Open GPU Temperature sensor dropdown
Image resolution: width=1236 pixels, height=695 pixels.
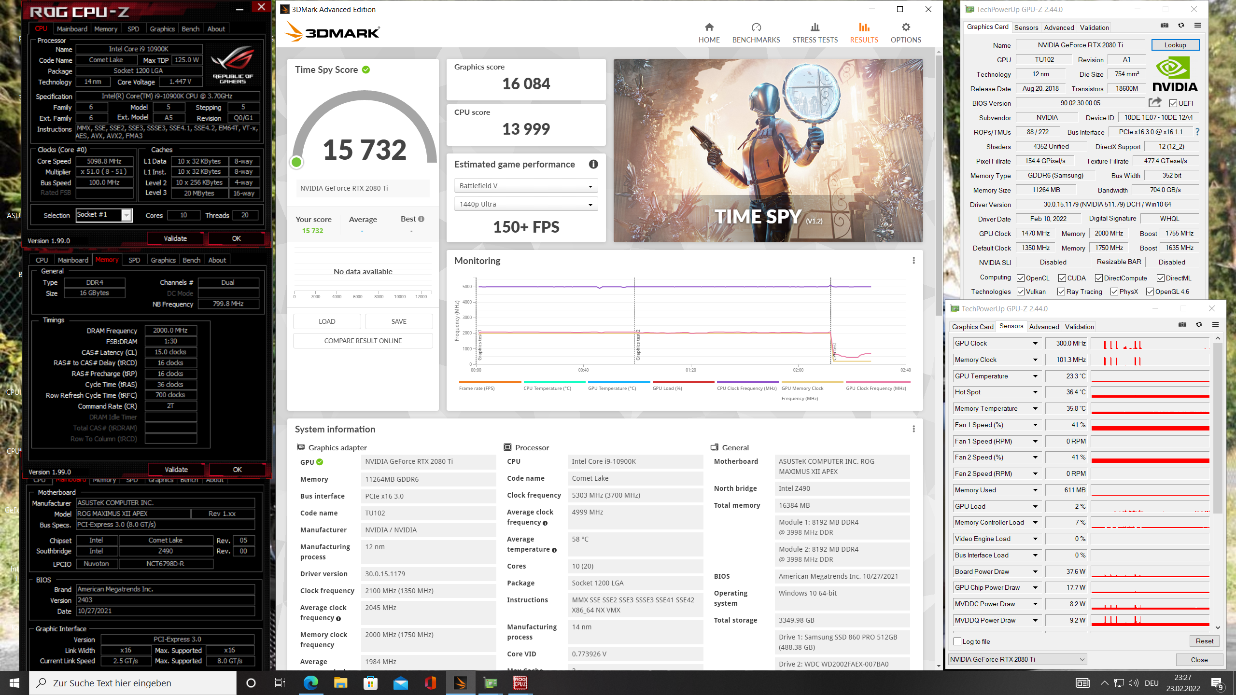tap(1035, 376)
